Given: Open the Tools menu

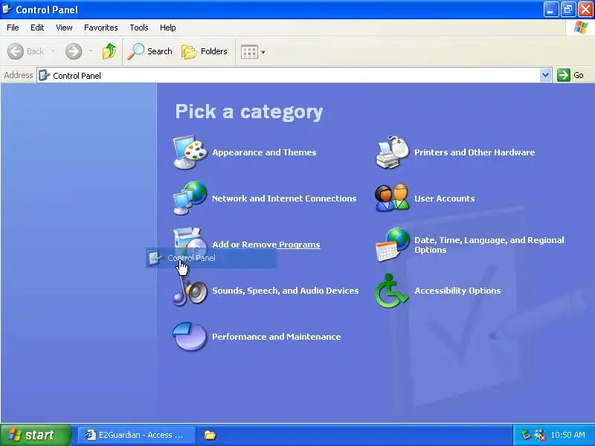Looking at the screenshot, I should [x=139, y=28].
